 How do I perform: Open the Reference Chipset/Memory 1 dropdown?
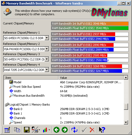point(47,38)
